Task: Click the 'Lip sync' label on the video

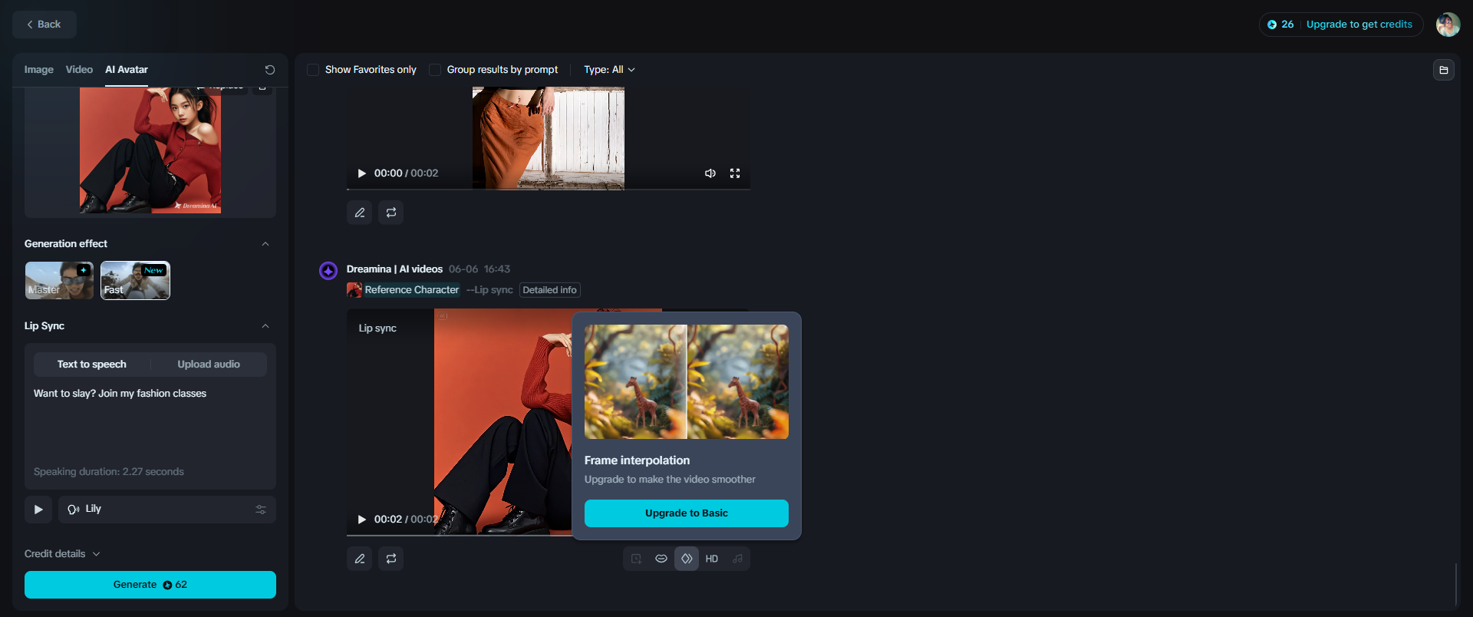Action: pos(377,328)
